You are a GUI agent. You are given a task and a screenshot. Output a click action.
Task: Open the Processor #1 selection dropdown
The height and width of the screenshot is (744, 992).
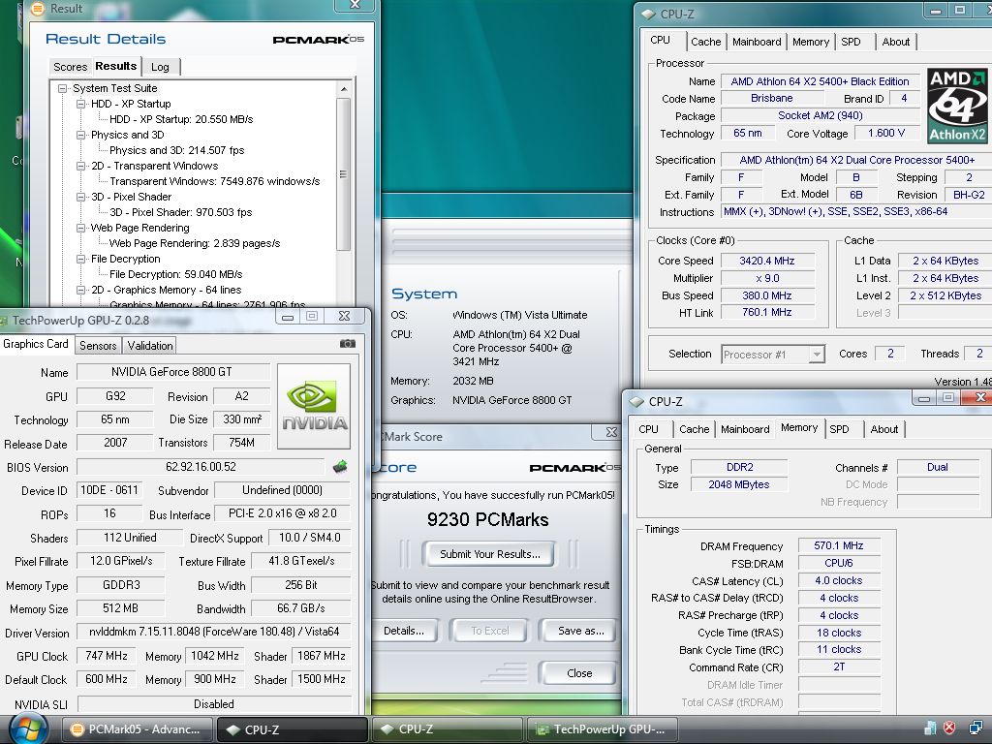click(817, 355)
